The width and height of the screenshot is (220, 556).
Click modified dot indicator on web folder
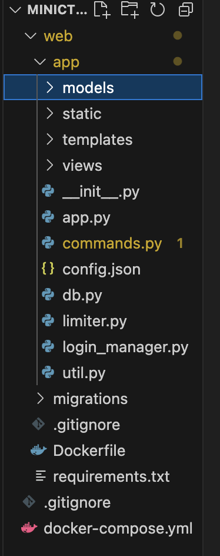click(x=178, y=35)
